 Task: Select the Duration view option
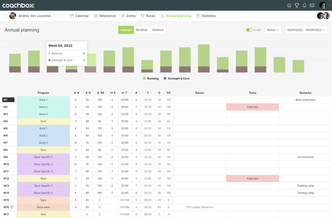tap(142, 30)
